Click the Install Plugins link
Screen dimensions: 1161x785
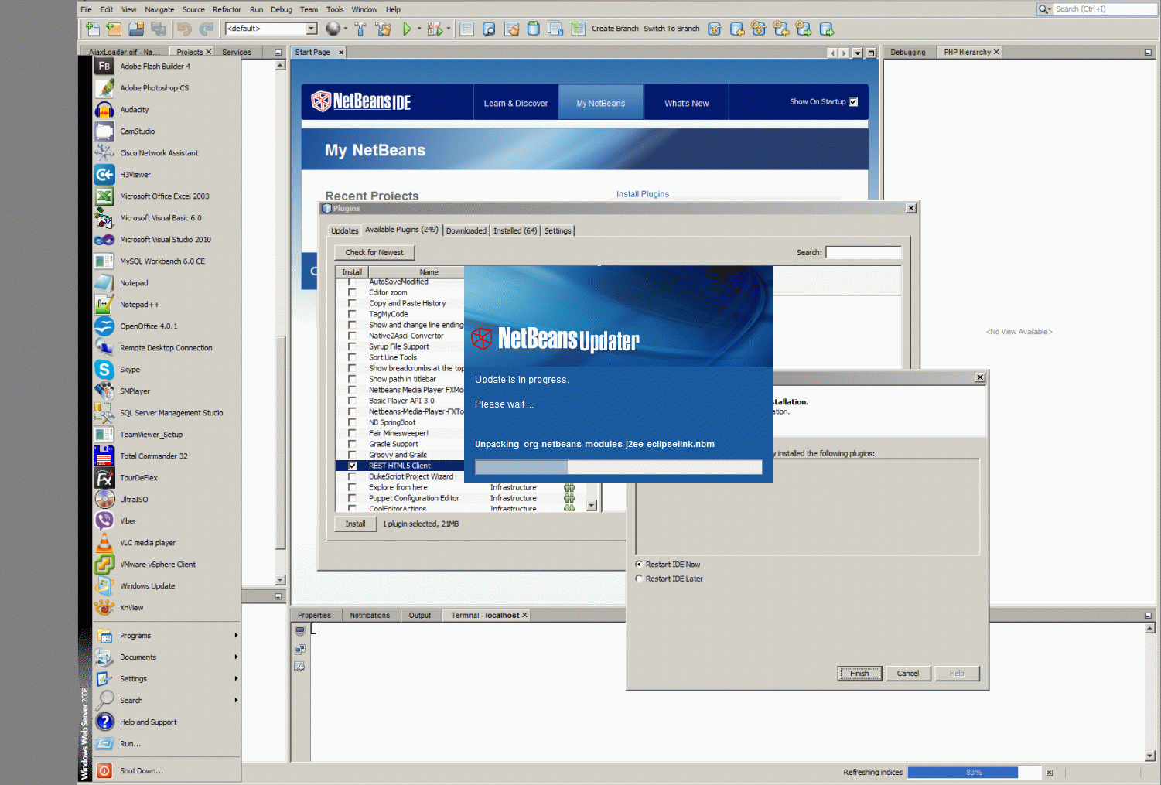pyautogui.click(x=643, y=194)
